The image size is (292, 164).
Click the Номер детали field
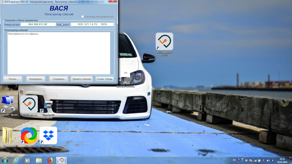point(38,24)
